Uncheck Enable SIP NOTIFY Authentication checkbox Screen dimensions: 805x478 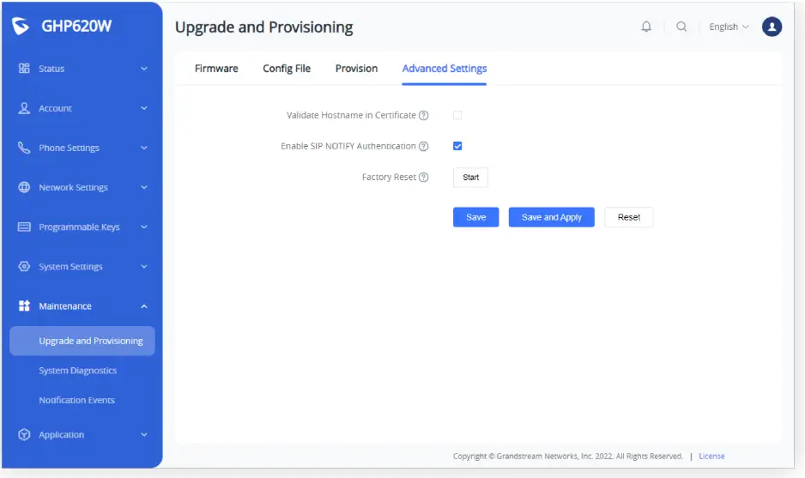point(457,146)
